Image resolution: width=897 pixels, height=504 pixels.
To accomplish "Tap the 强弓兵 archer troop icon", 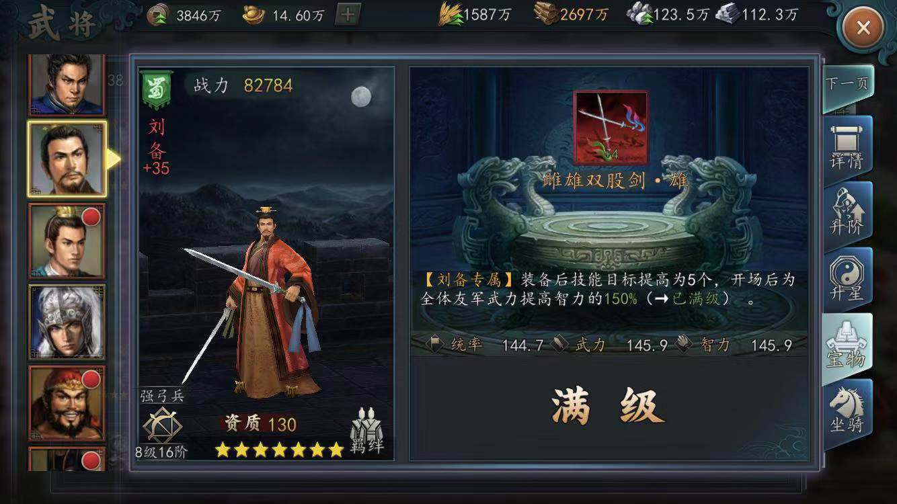I will 163,425.
